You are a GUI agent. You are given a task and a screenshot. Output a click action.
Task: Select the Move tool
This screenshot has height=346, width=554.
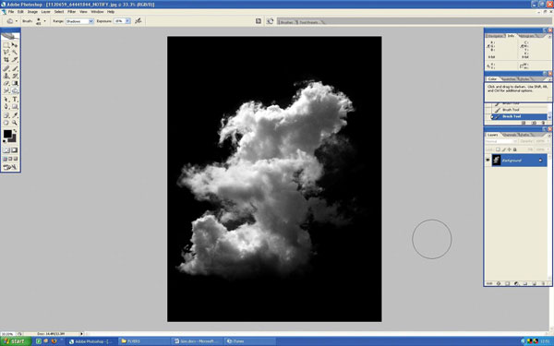(15, 45)
